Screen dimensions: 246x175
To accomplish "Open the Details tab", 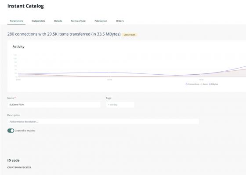I will tap(58, 21).
